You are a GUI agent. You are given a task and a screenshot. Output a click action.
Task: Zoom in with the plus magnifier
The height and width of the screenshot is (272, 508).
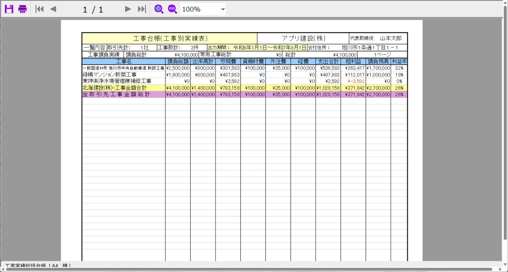[159, 9]
